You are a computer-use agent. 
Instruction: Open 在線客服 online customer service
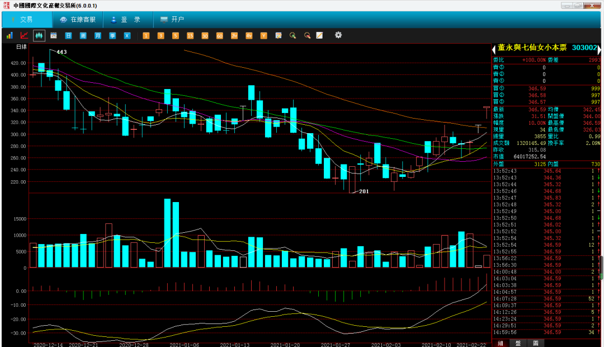pyautogui.click(x=78, y=19)
